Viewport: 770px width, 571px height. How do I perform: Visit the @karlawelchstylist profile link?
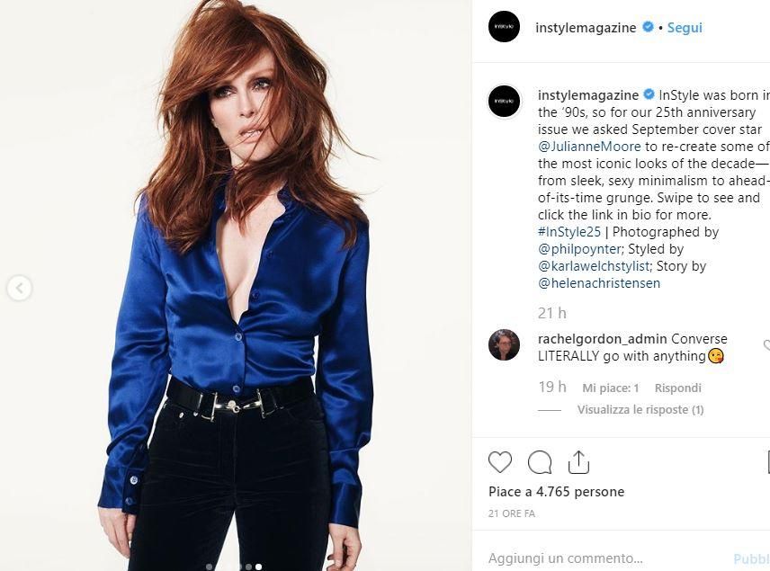(x=595, y=266)
